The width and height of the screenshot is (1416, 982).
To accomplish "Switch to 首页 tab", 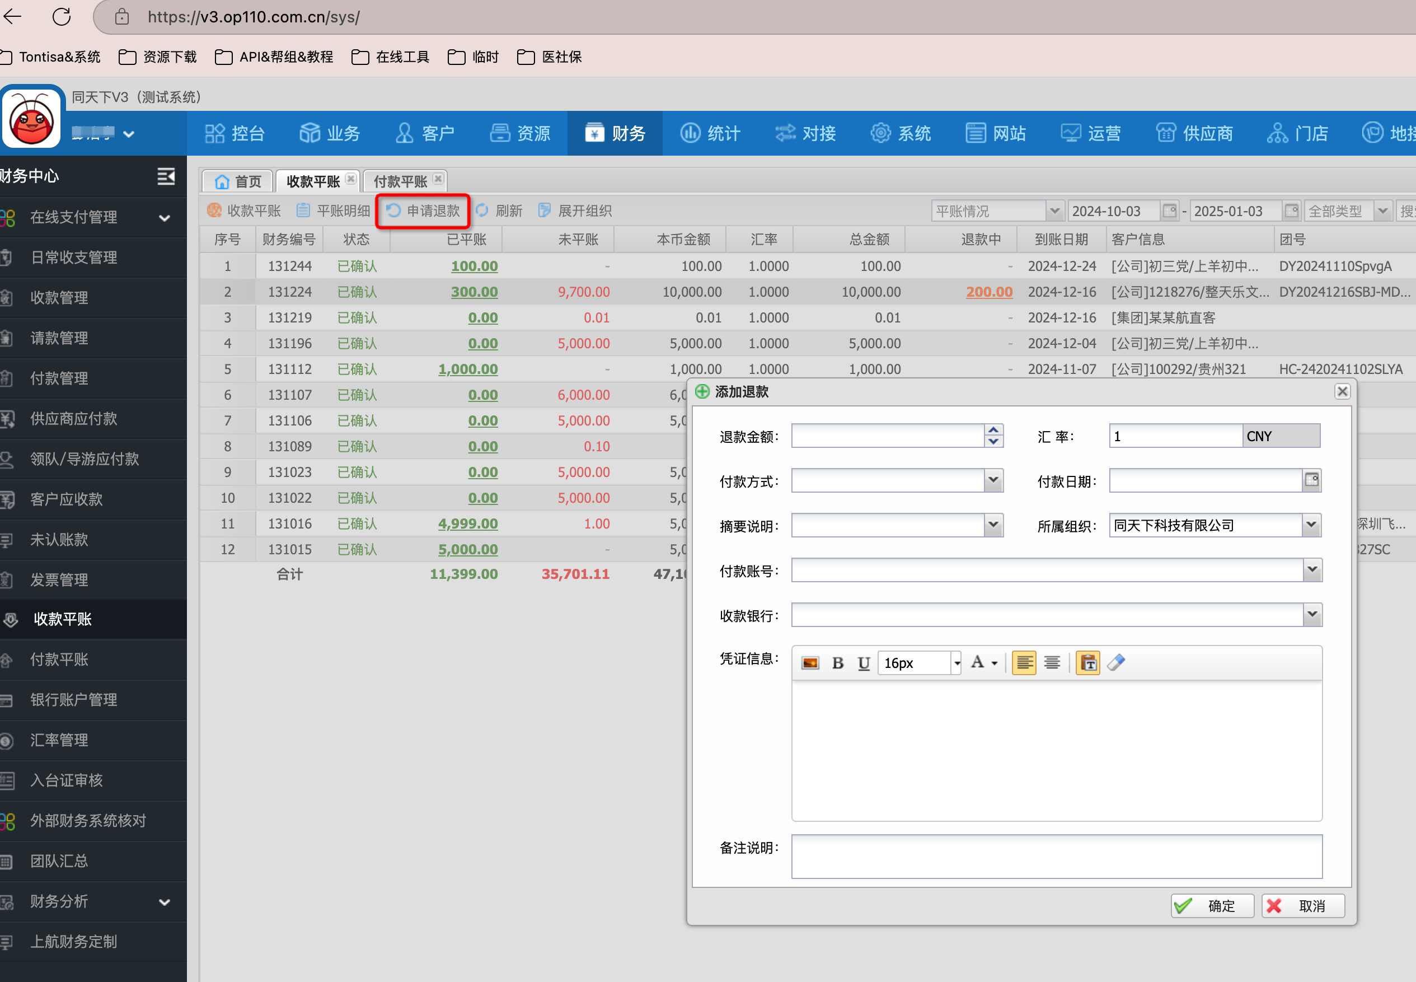I will (238, 181).
